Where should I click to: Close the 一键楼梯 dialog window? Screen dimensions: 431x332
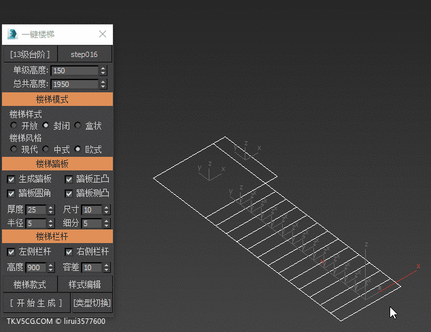[103, 34]
